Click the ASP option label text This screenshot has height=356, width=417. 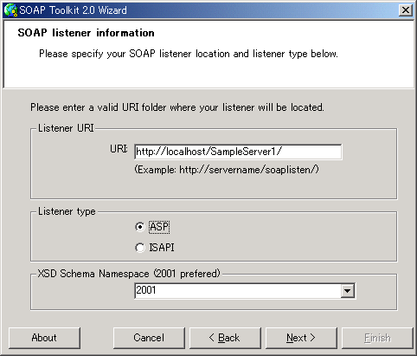pos(159,227)
